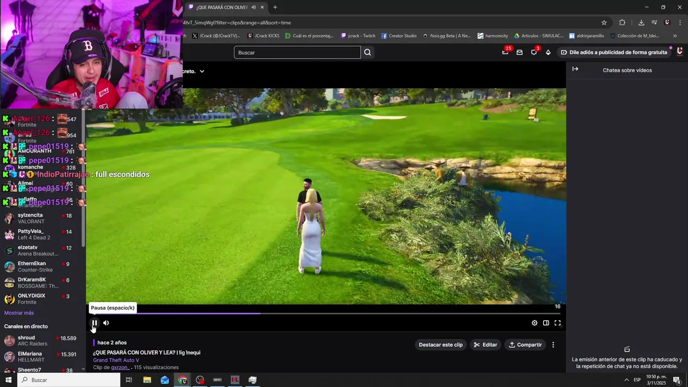Viewport: 688px width, 387px height.
Task: Mute the tab via its speaker icon
Action: (253, 8)
